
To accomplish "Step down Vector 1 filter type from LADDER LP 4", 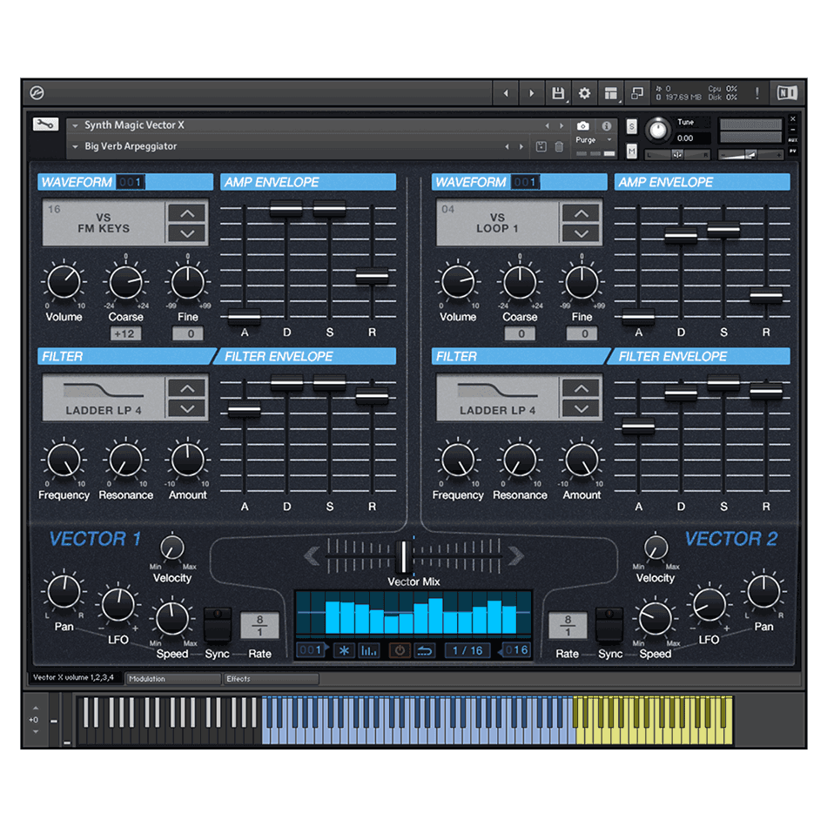I will click(x=187, y=409).
